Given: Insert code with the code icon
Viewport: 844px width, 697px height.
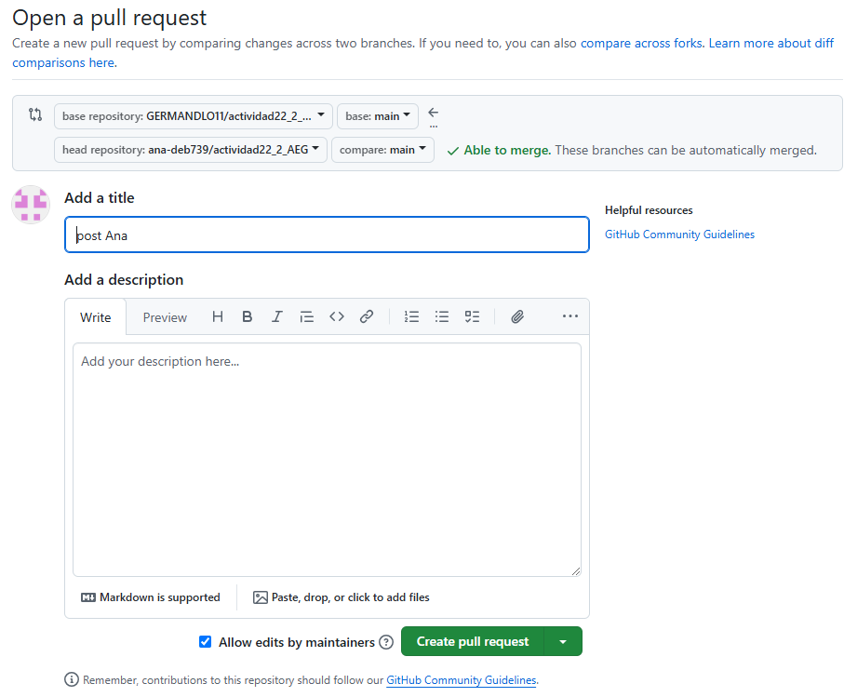Looking at the screenshot, I should pos(337,317).
